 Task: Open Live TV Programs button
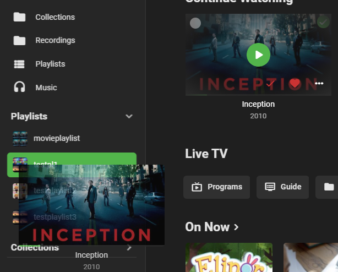[x=217, y=187]
